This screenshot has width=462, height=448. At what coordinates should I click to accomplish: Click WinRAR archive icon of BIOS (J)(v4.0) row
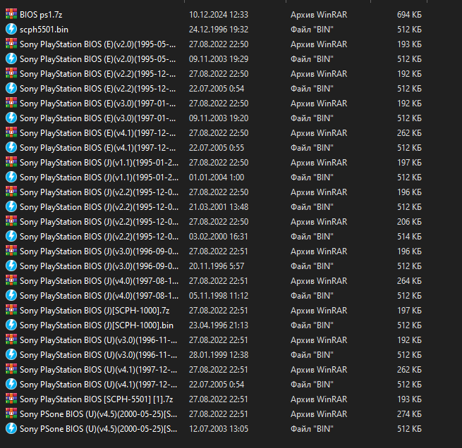pos(11,280)
